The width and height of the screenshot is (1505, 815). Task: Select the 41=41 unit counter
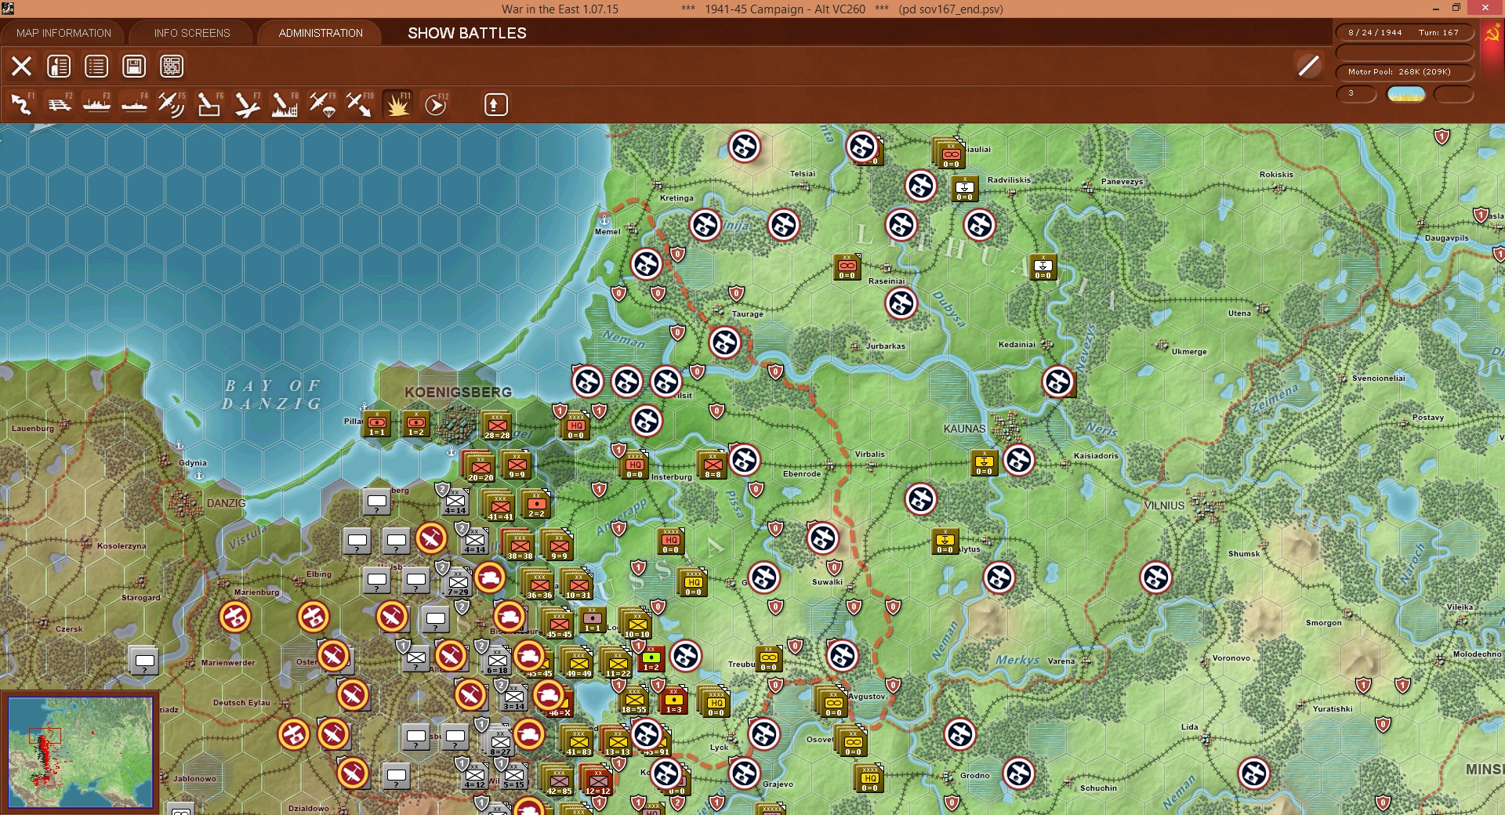500,507
